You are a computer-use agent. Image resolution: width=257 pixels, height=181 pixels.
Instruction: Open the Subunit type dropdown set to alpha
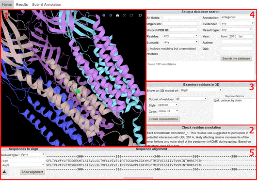tap(32, 154)
